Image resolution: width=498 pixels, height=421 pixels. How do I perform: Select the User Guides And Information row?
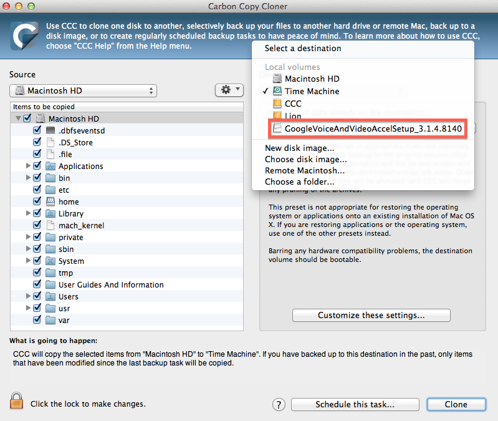127,284
